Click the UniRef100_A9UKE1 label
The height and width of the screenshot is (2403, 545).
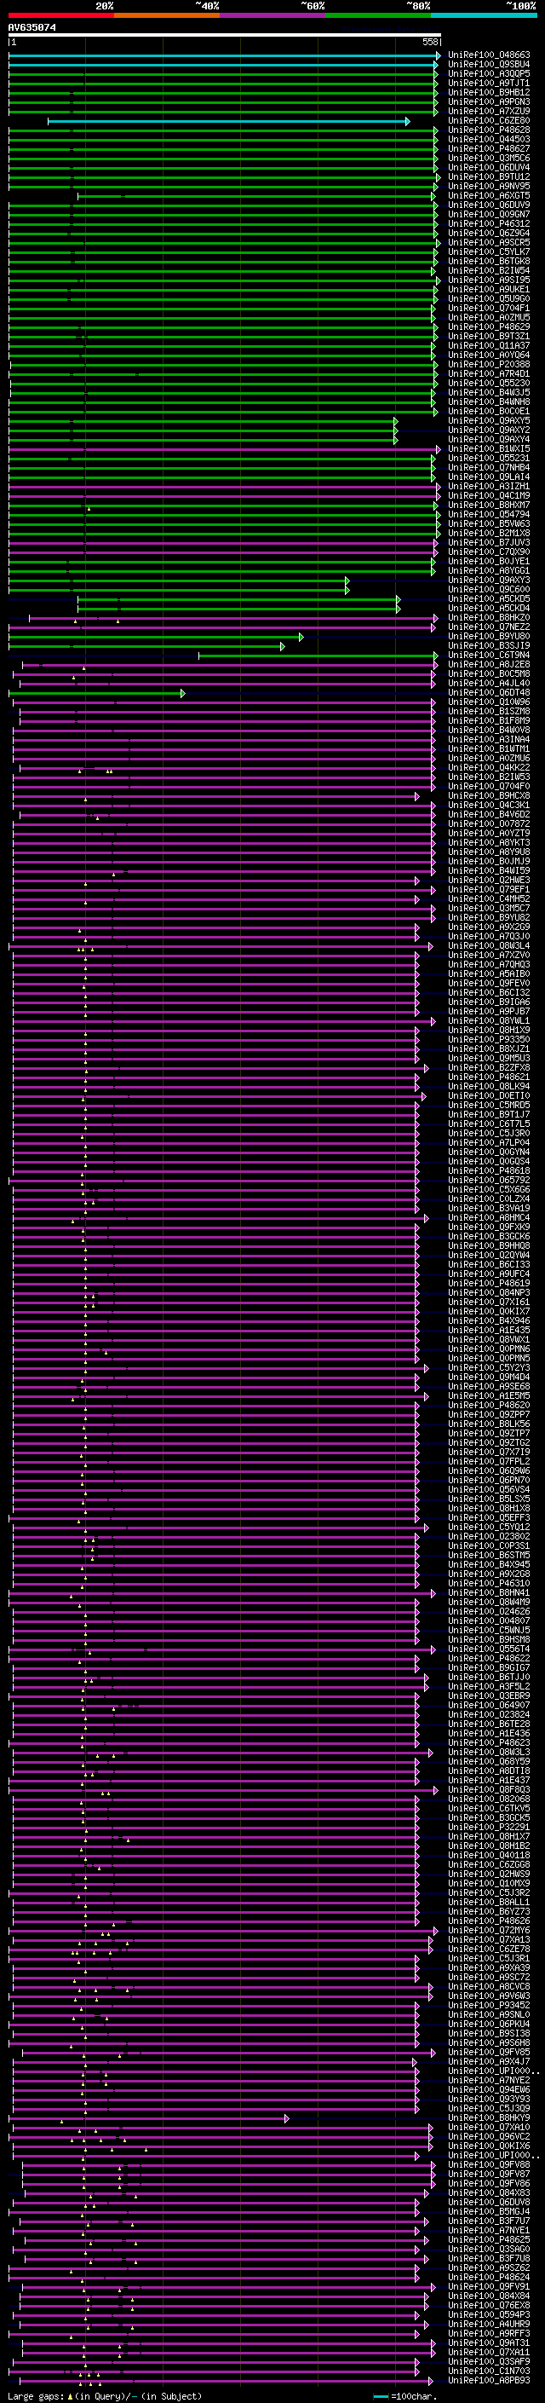pyautogui.click(x=489, y=289)
